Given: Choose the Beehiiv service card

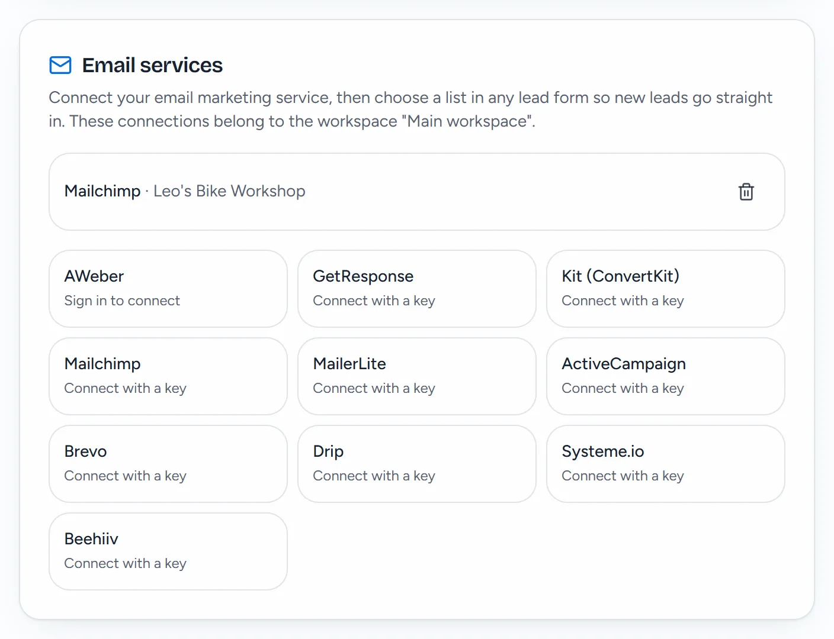Looking at the screenshot, I should click(168, 551).
